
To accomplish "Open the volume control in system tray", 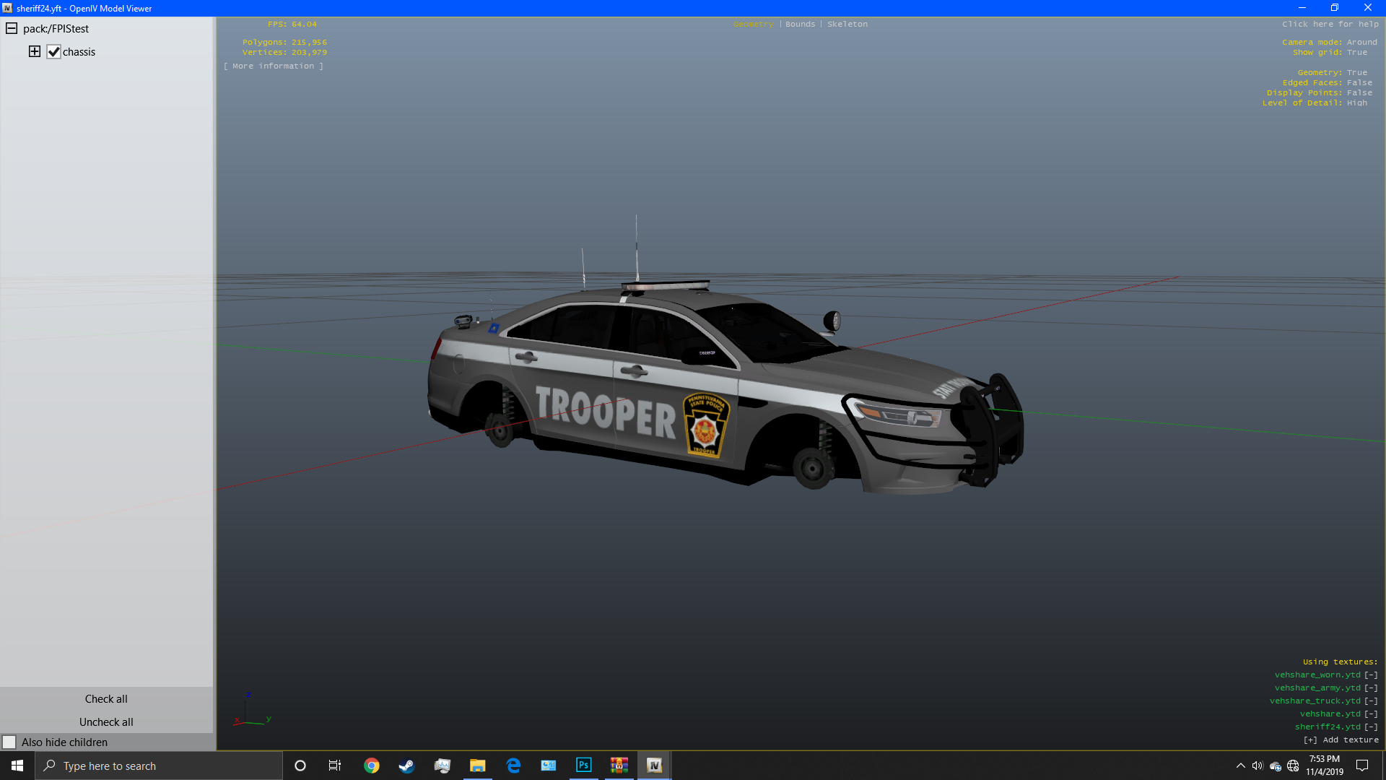I will (1258, 766).
